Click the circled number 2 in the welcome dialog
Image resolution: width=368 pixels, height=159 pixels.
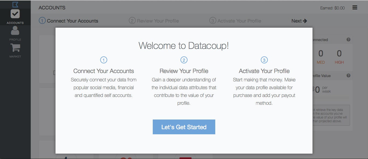click(x=184, y=60)
